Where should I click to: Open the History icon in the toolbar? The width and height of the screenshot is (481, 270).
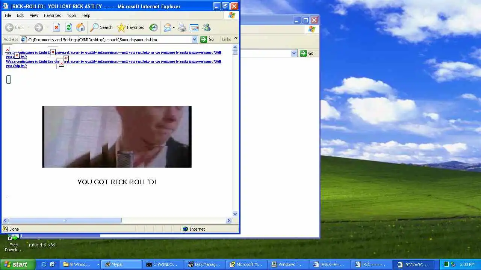[x=153, y=27]
